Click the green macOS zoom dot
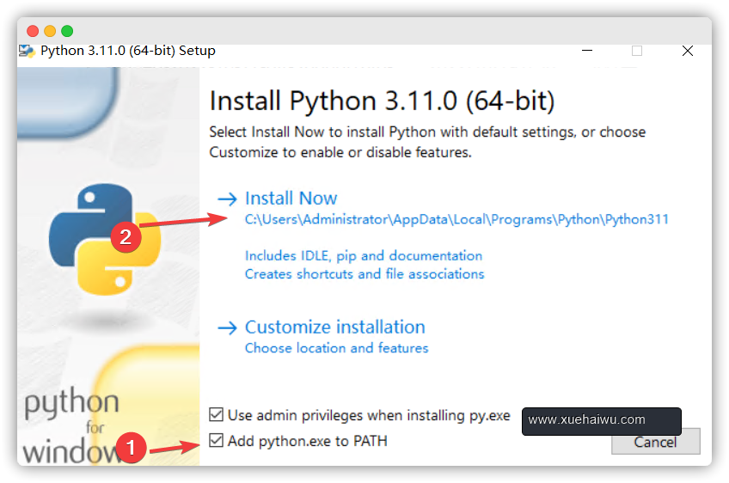The height and width of the screenshot is (483, 729). (x=67, y=31)
